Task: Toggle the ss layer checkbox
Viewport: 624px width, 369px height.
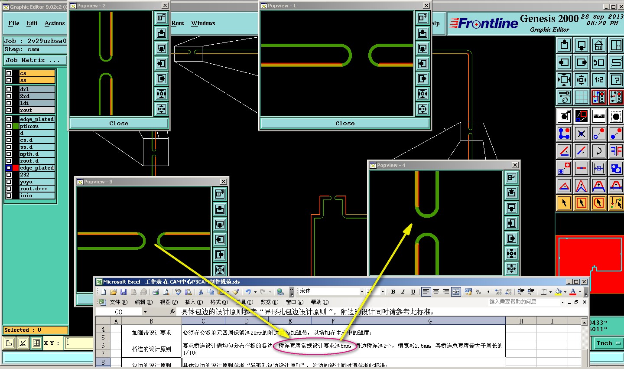Action: [x=8, y=80]
